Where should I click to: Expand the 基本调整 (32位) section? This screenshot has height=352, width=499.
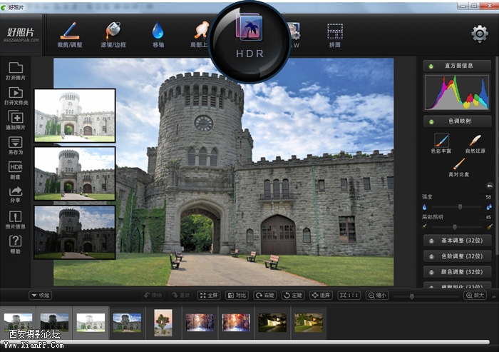[x=457, y=241]
